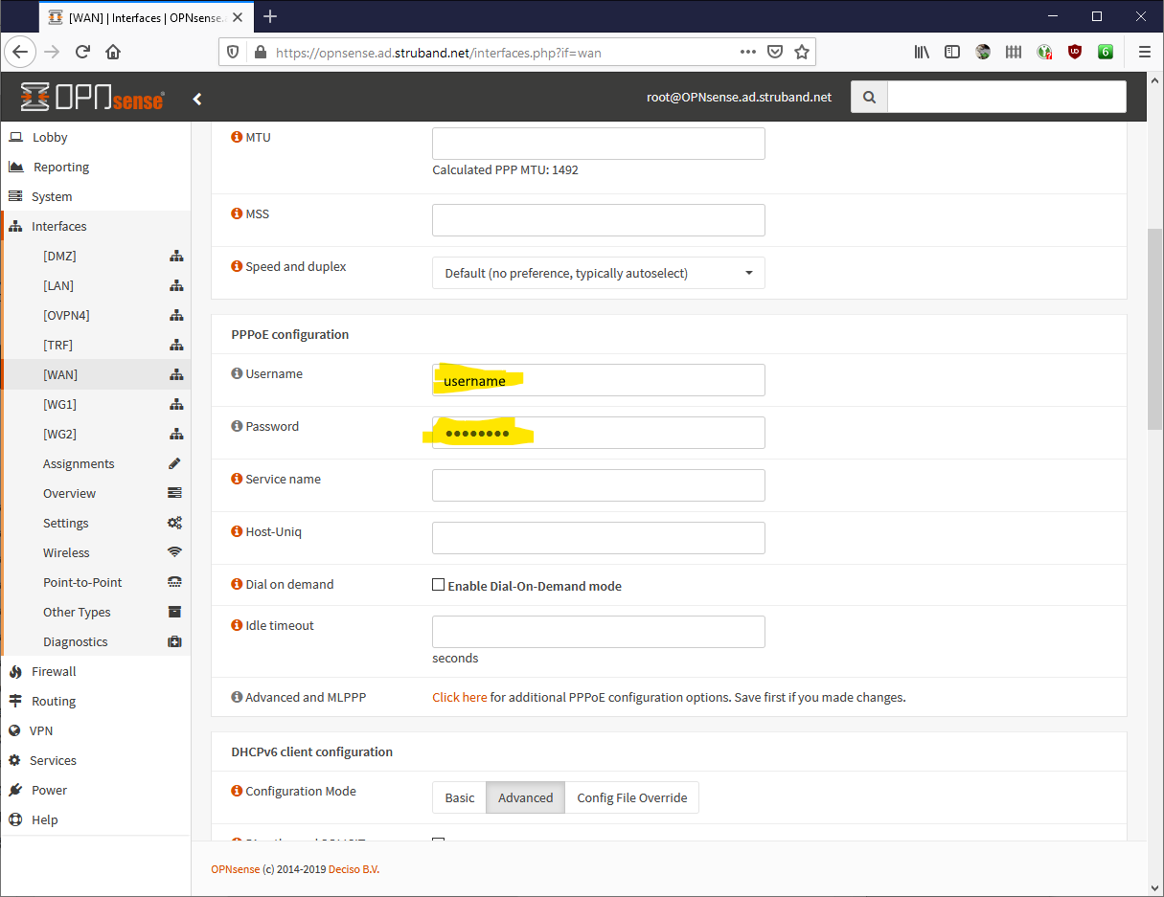
Task: Expand the Firewall menu section
Action: (53, 671)
